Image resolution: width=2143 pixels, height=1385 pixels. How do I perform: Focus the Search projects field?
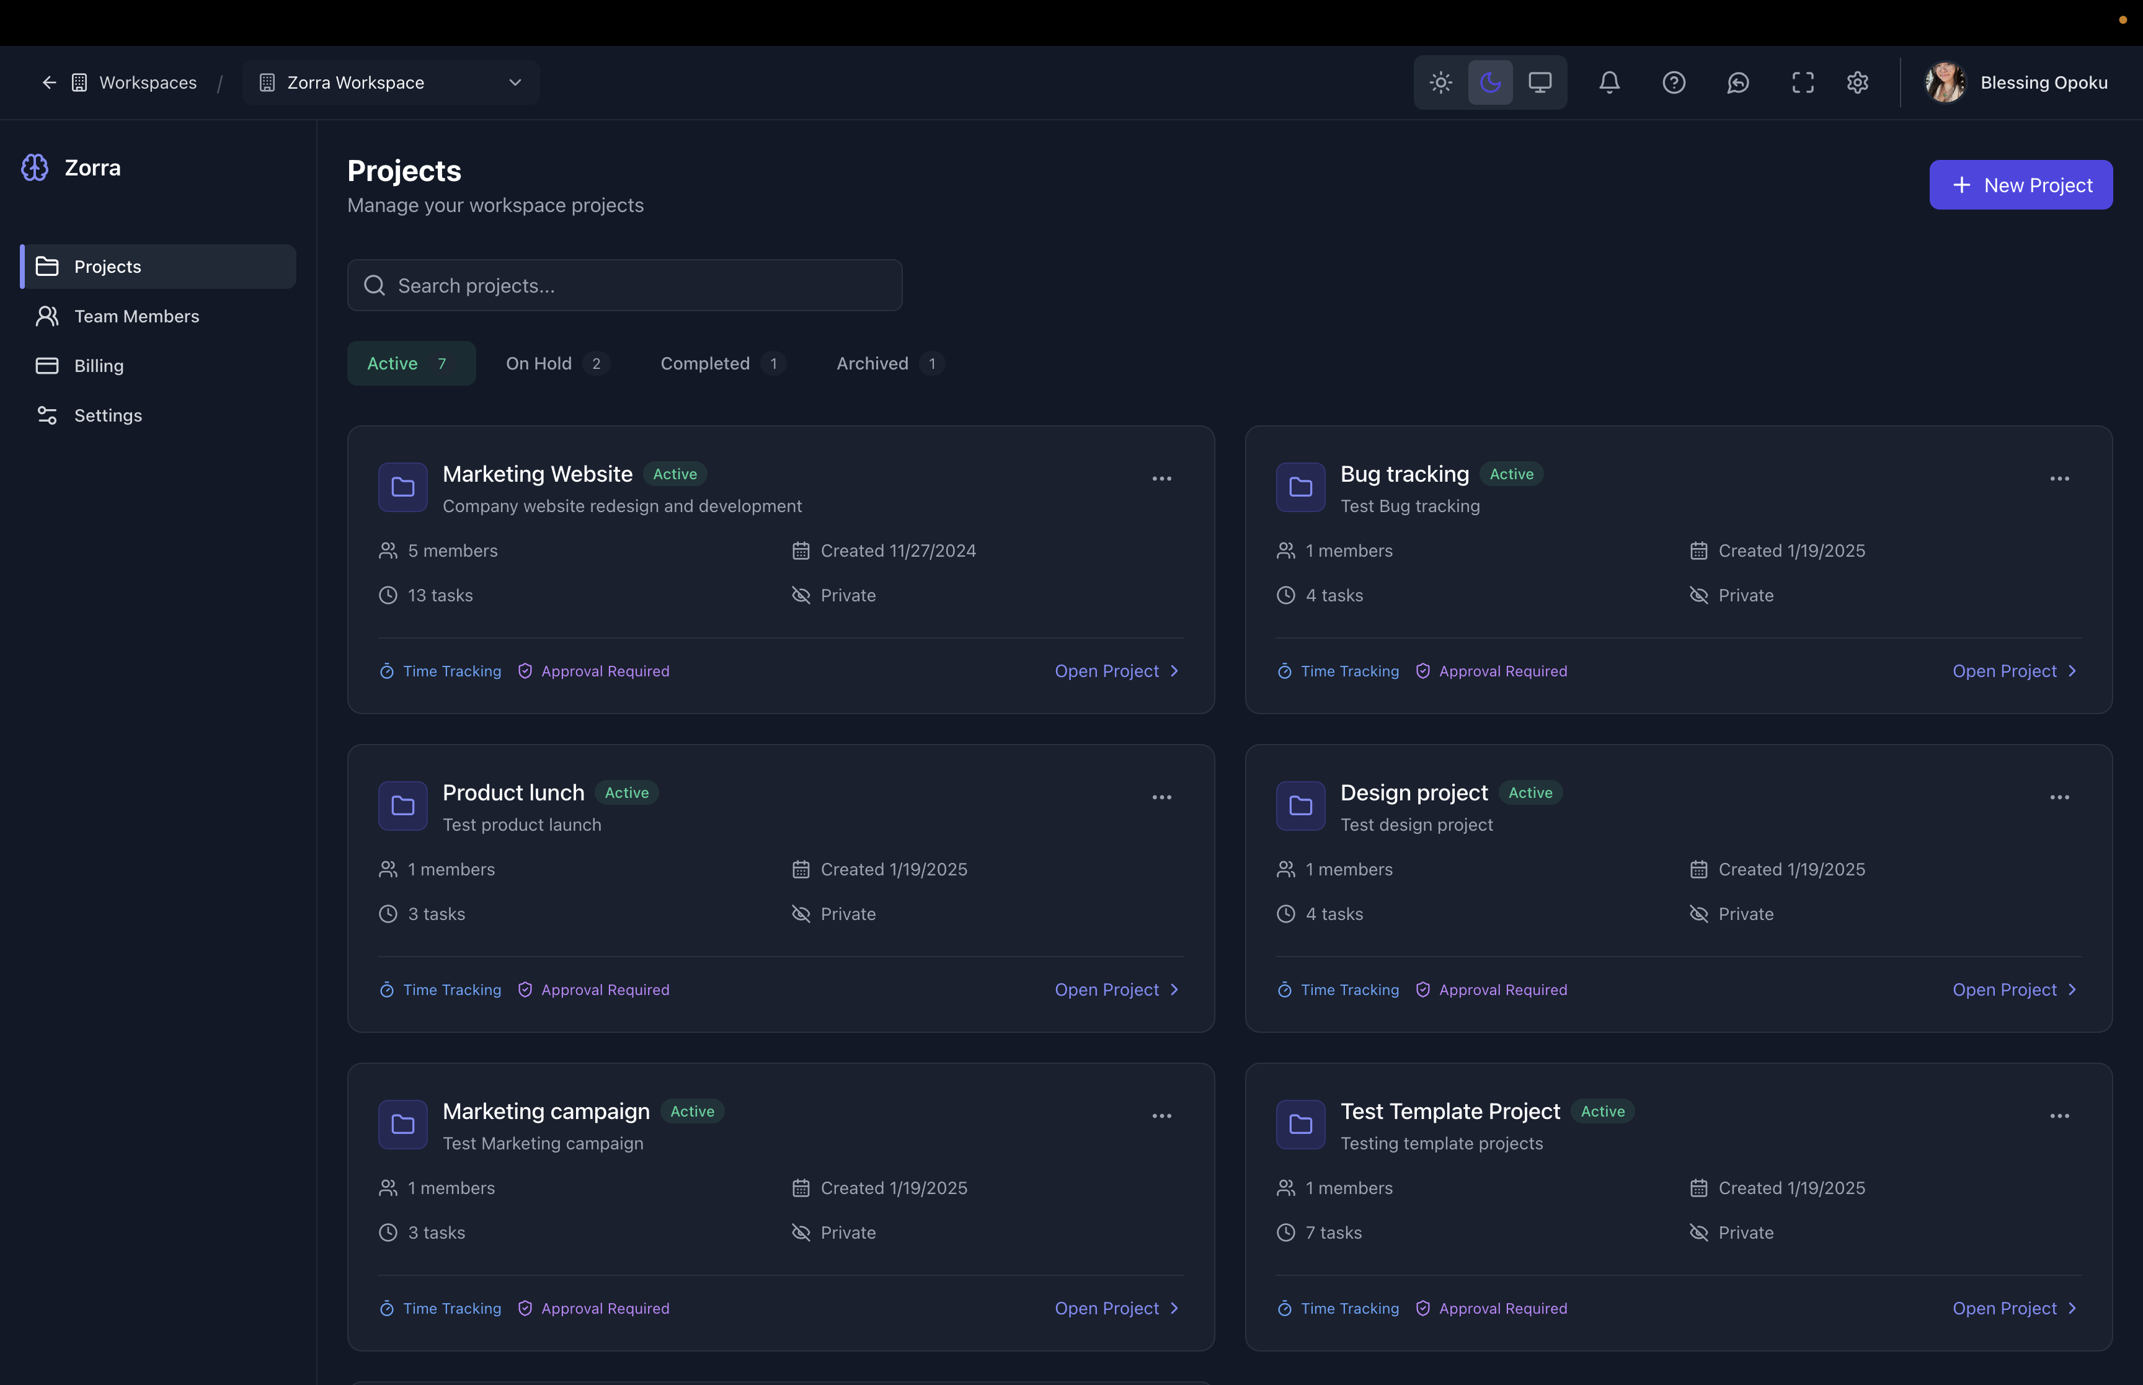point(625,286)
